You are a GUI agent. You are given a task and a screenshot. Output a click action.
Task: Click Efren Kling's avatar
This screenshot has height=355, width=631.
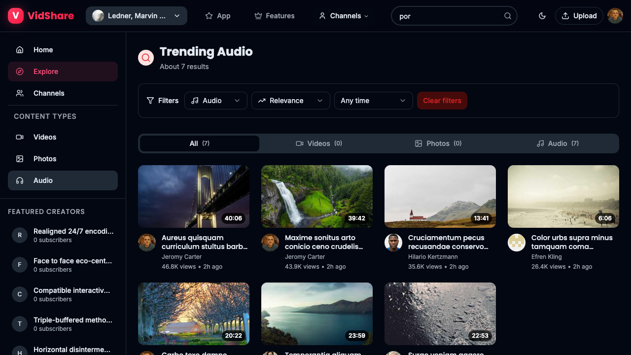click(517, 243)
